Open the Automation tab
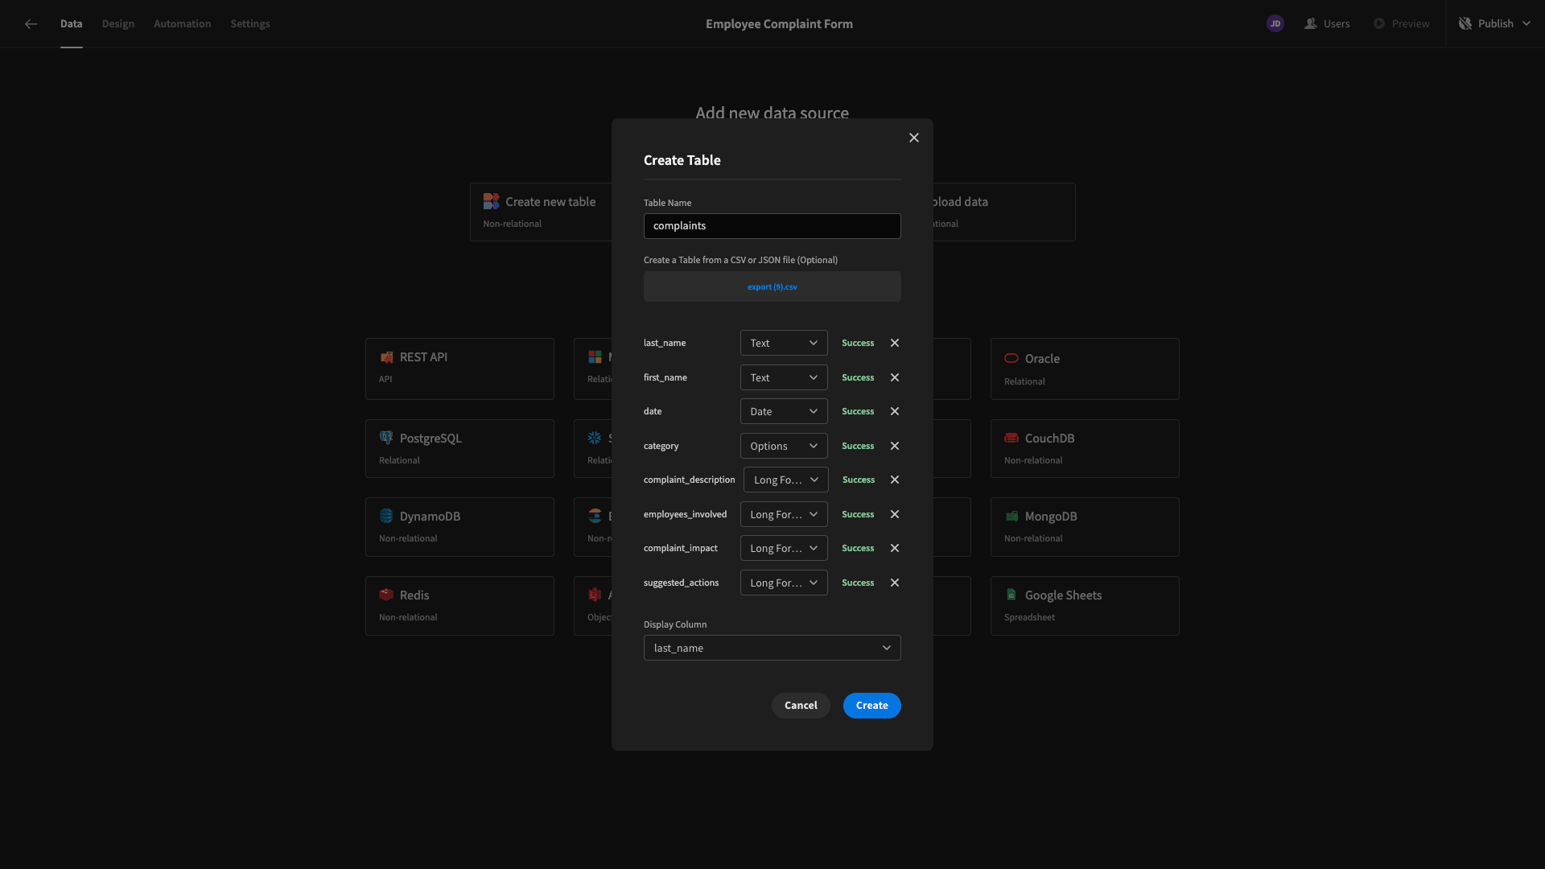The width and height of the screenshot is (1545, 869). click(183, 24)
